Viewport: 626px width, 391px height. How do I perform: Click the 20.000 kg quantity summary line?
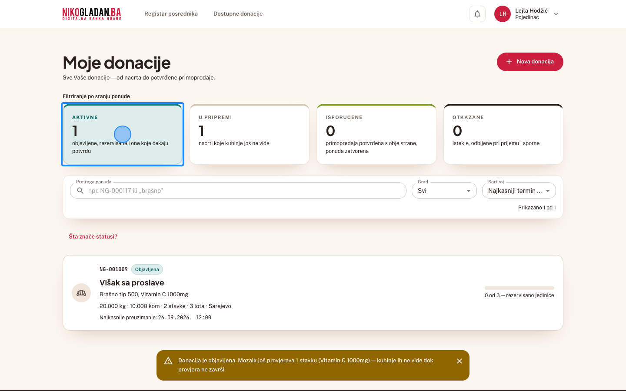pyautogui.click(x=165, y=306)
